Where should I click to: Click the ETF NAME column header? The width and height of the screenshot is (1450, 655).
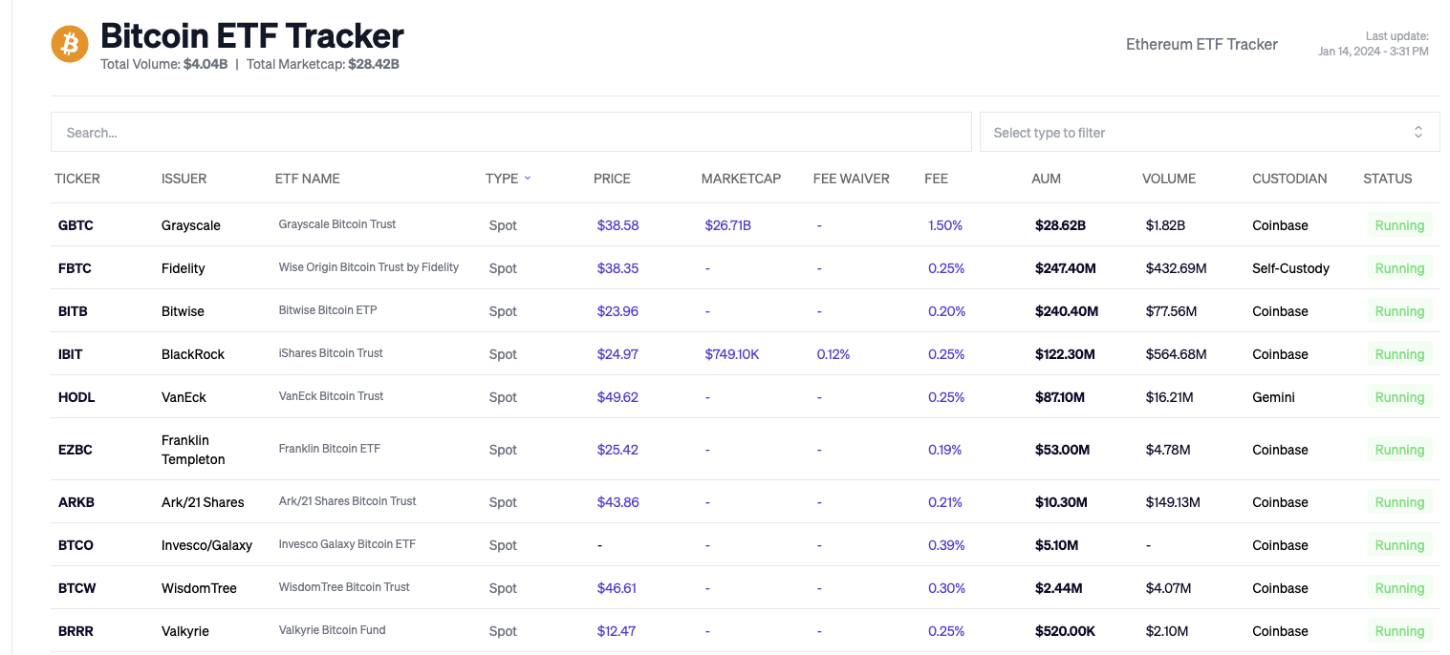[x=307, y=179]
